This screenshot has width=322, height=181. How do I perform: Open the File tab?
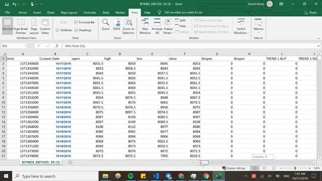click(x=8, y=13)
